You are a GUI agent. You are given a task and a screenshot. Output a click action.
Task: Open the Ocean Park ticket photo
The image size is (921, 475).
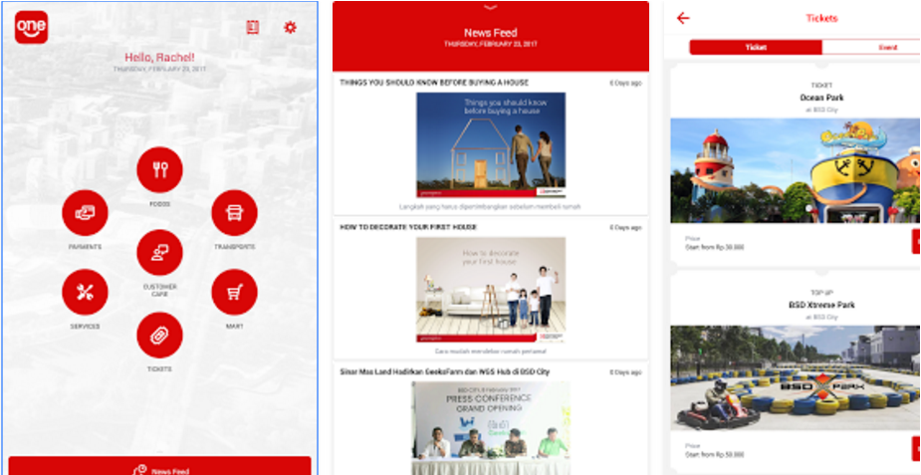click(796, 170)
